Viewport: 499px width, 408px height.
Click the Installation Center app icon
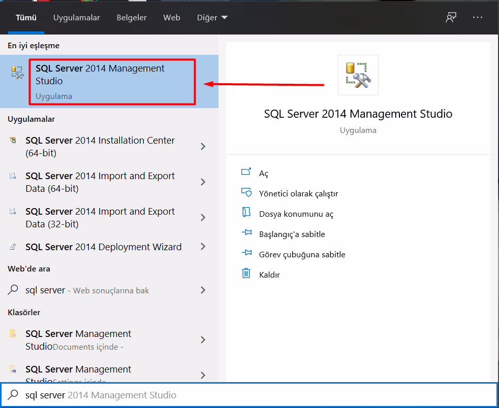pyautogui.click(x=13, y=140)
